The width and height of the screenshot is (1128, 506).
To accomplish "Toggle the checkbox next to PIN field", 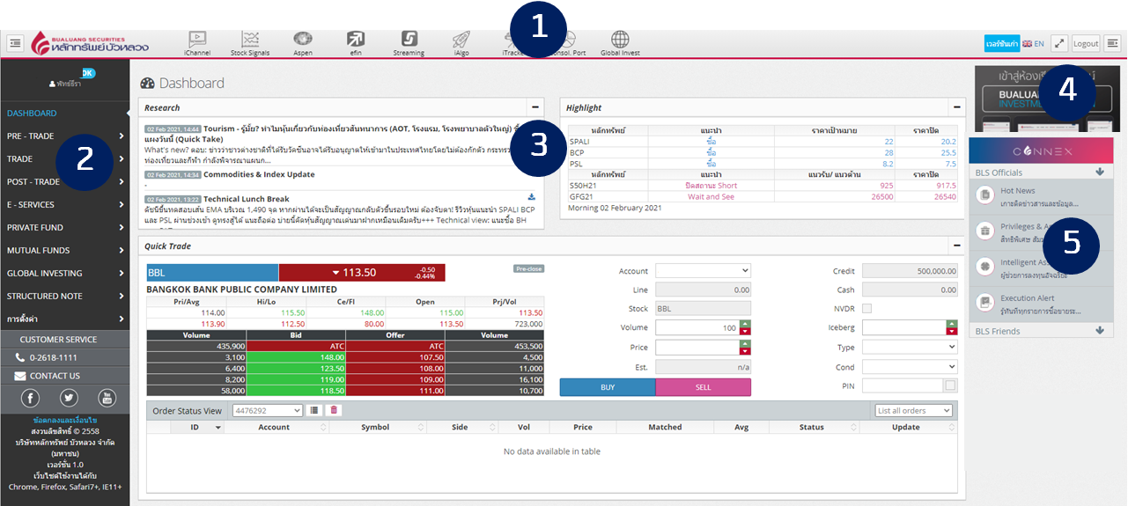I will click(949, 385).
